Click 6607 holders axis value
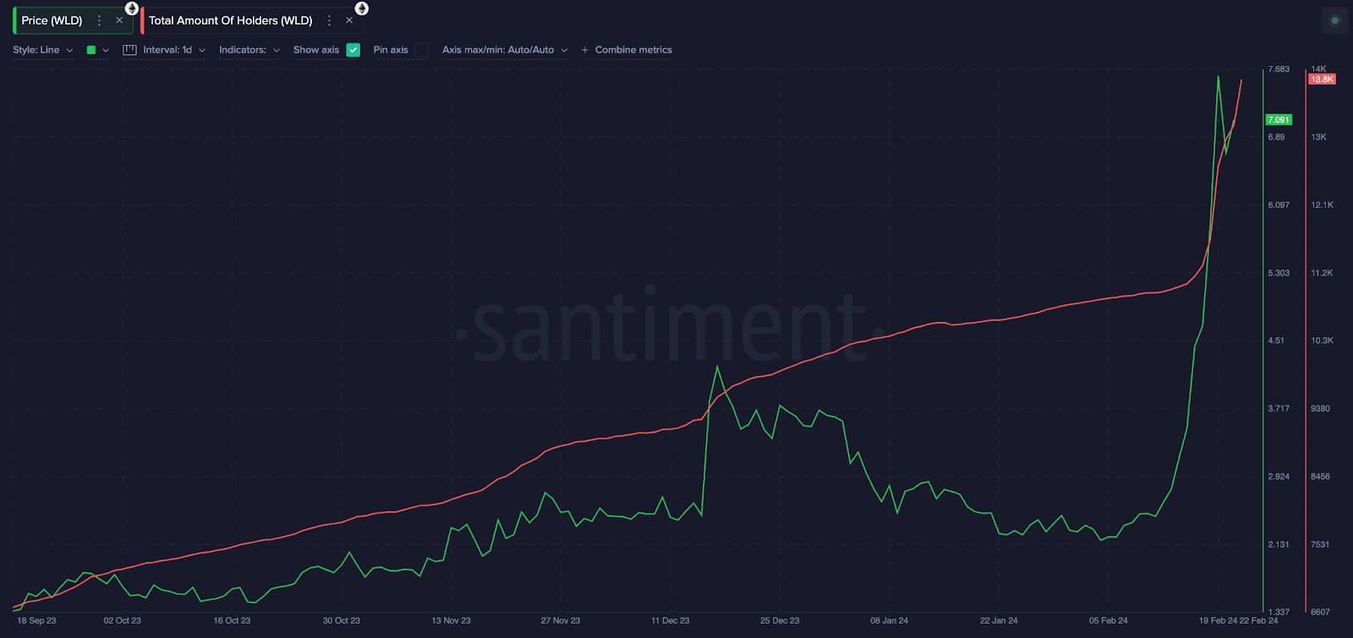The width and height of the screenshot is (1353, 638). [1321, 612]
